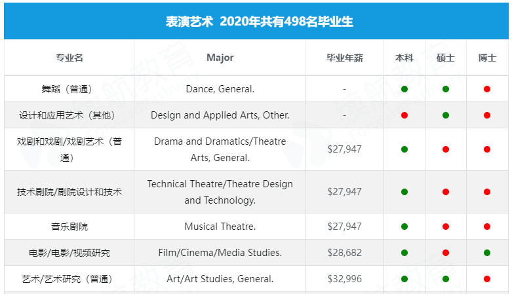Click the Film/Cinema/Media Studies. text

220,253
